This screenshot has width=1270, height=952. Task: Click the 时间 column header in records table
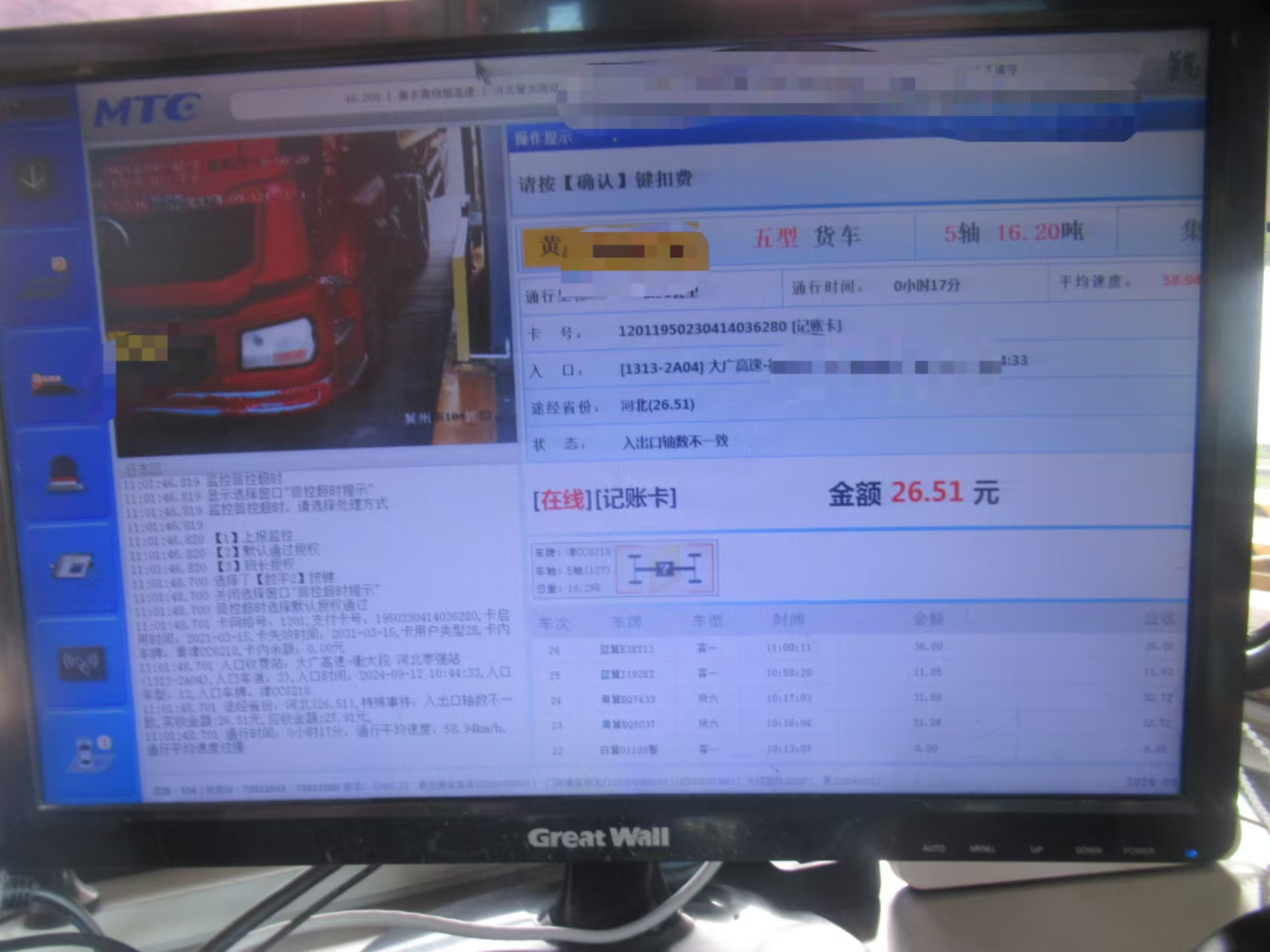coord(788,619)
